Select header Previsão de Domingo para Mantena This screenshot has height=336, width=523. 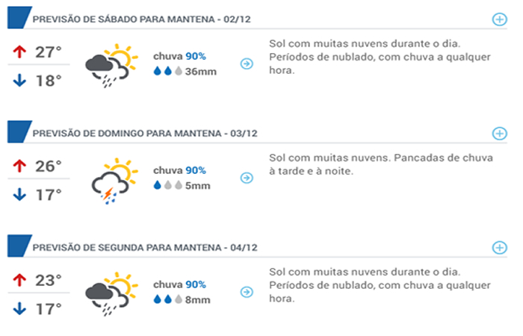click(145, 134)
